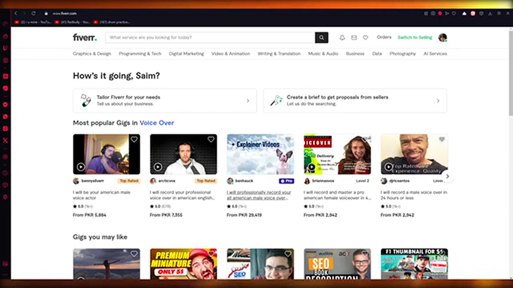Click bennysilverr seller avatar
The height and width of the screenshot is (288, 513).
tap(76, 181)
